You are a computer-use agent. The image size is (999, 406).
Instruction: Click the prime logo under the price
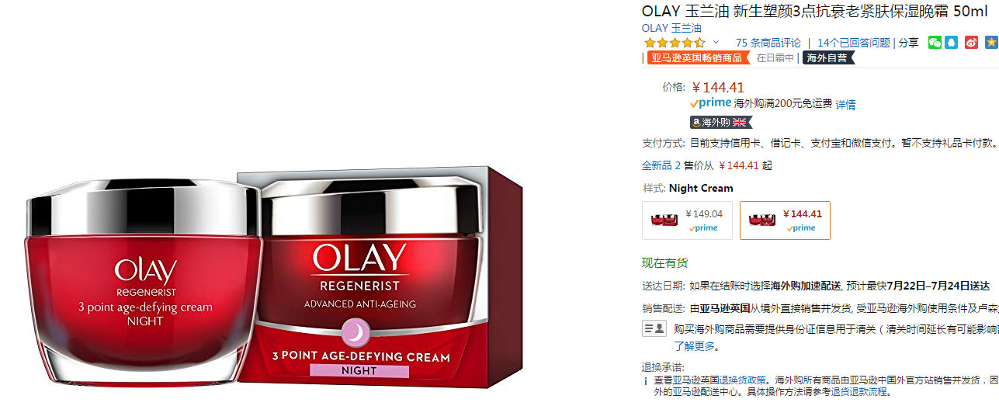point(710,102)
